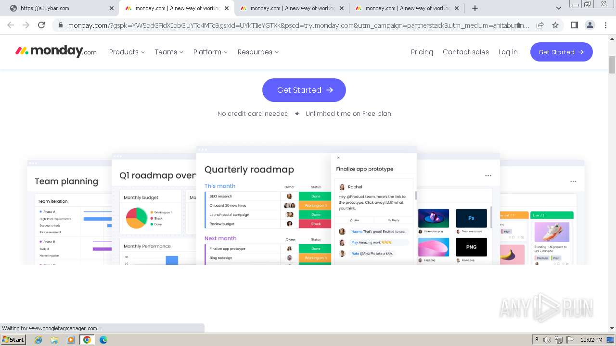Switch to the a11ybar.com tab
Viewport: 616px width, 346px height.
point(60,8)
